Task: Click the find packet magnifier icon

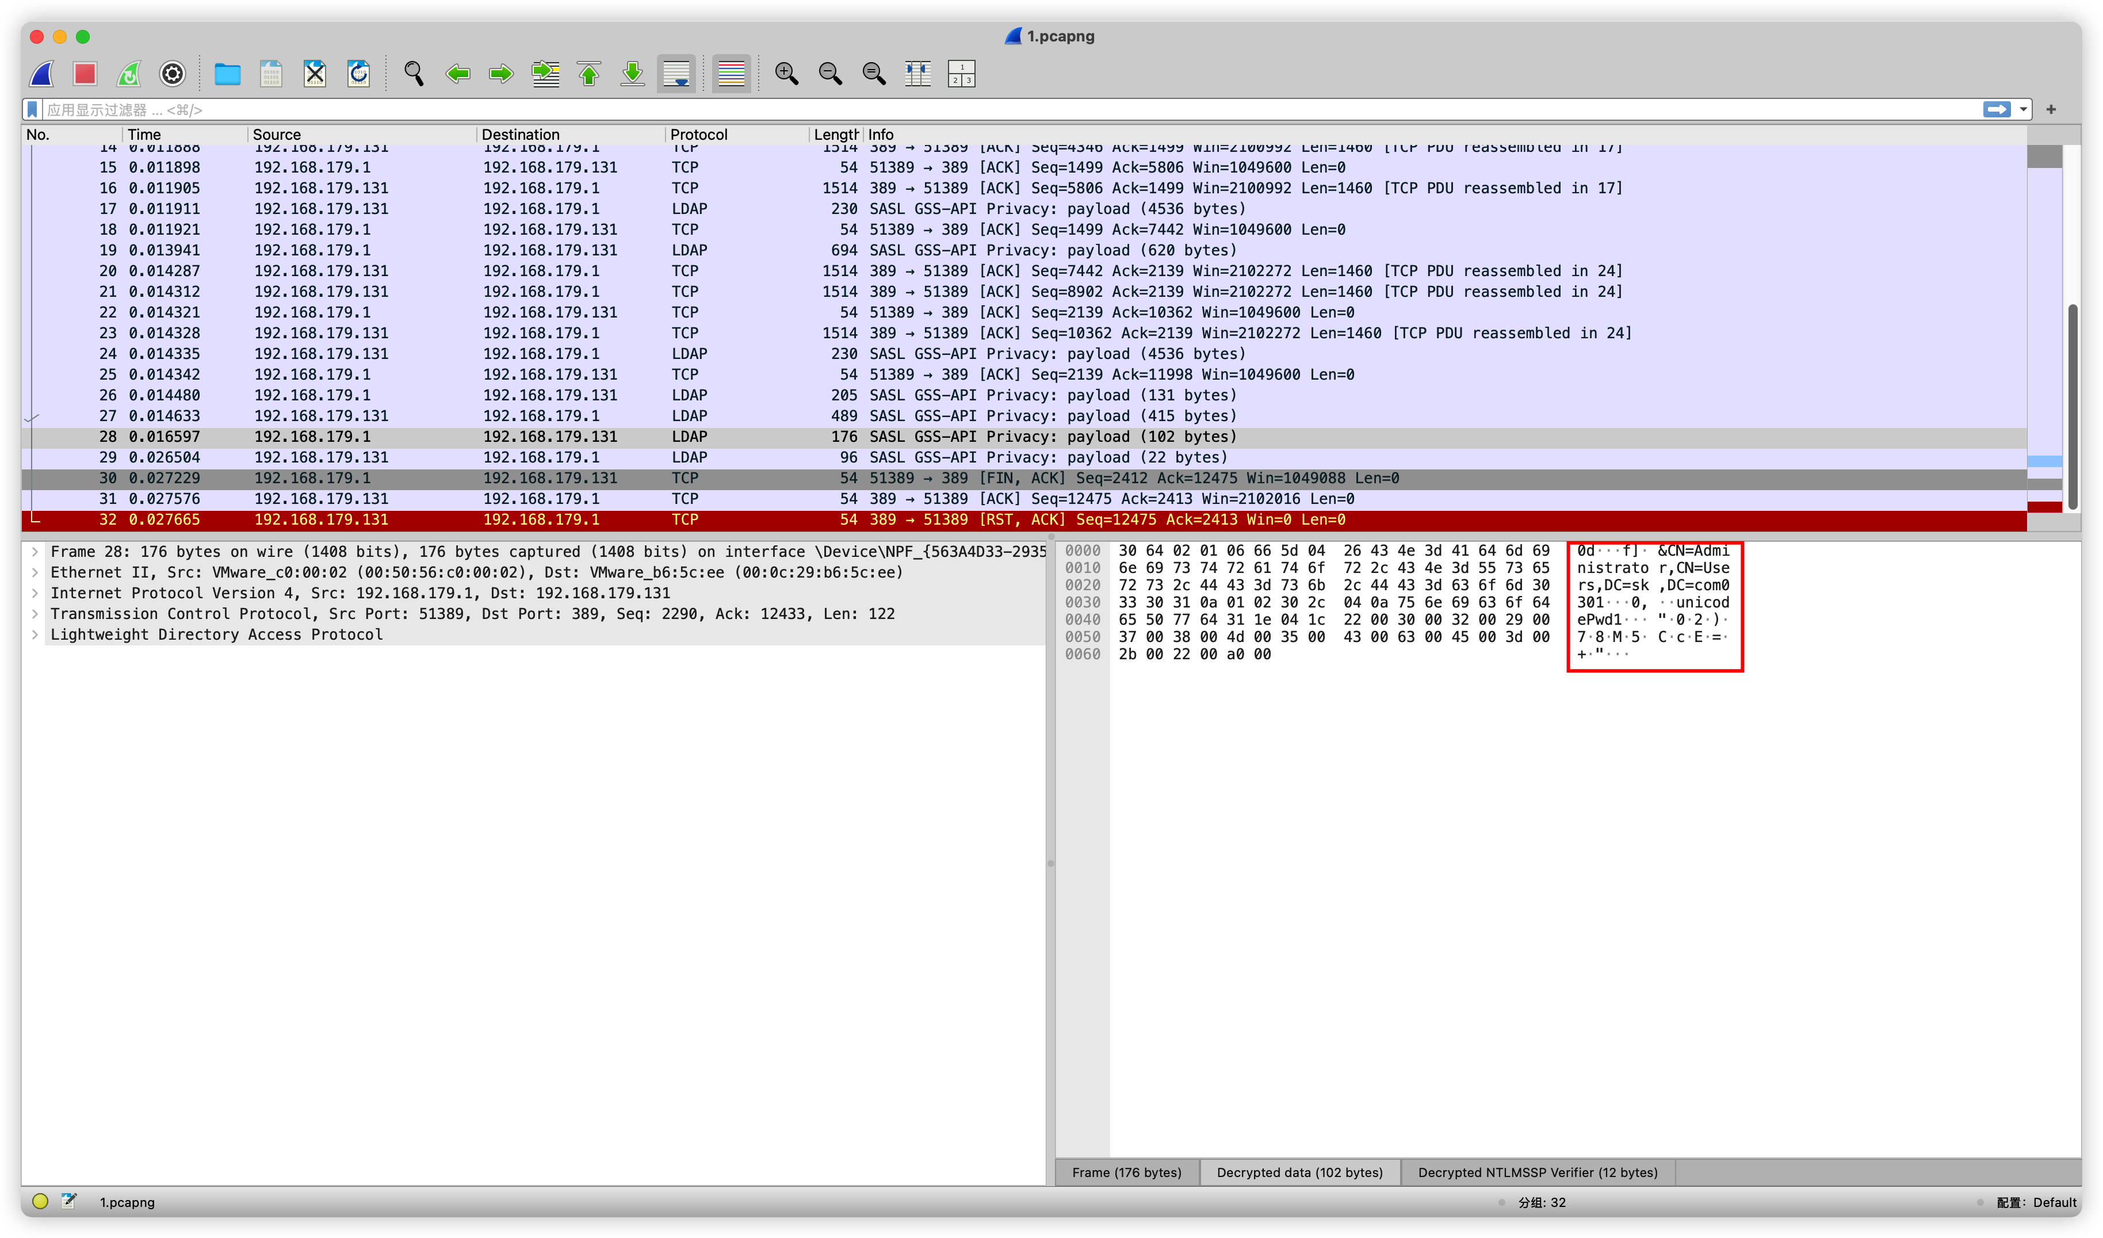Action: (x=414, y=74)
